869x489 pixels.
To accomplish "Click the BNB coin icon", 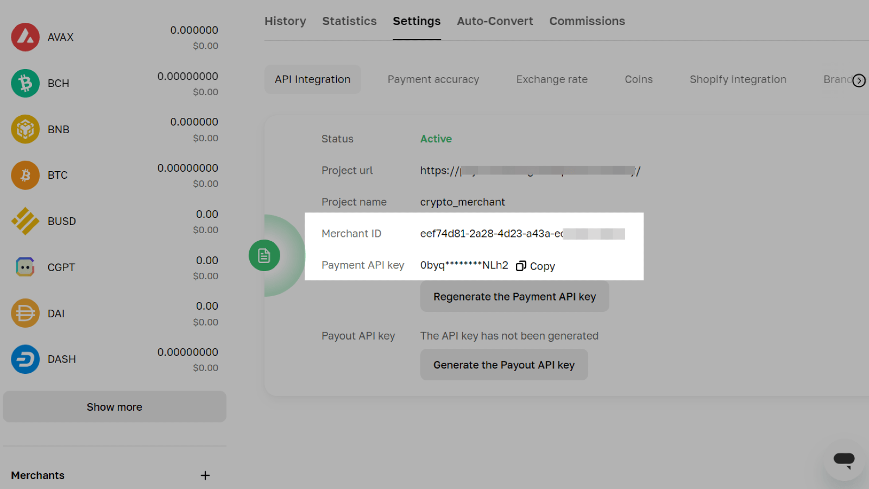I will [25, 129].
